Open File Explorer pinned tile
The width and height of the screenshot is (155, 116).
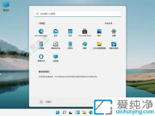(x=99, y=45)
